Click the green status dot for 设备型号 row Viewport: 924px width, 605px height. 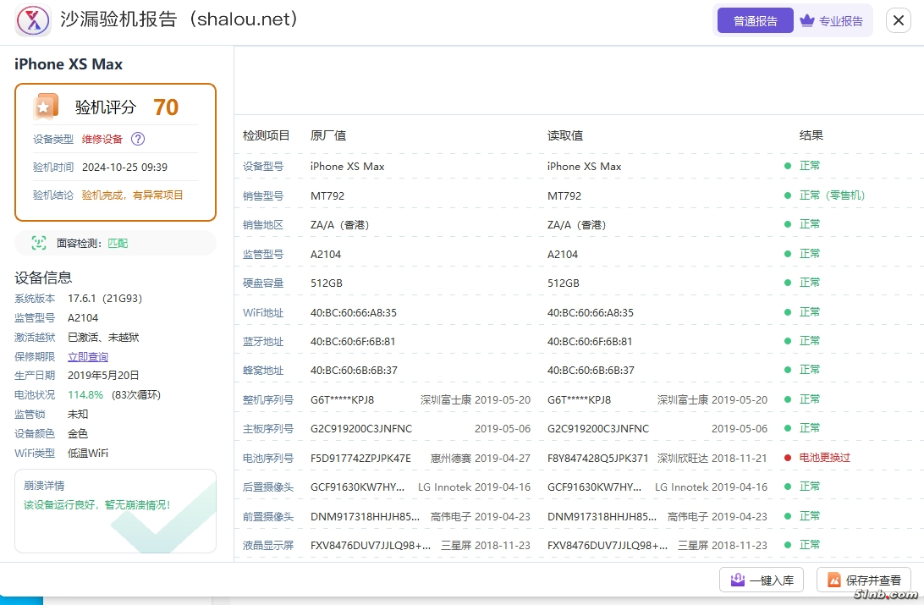coord(788,166)
